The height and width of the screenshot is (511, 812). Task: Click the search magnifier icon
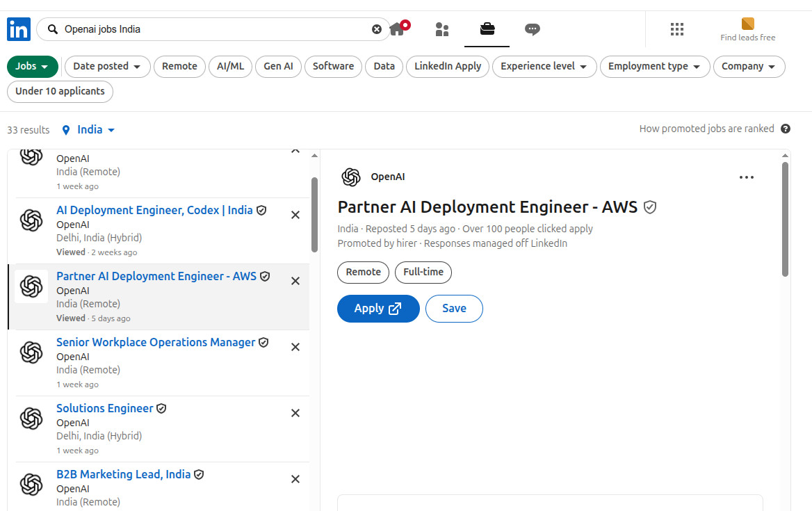[53, 29]
